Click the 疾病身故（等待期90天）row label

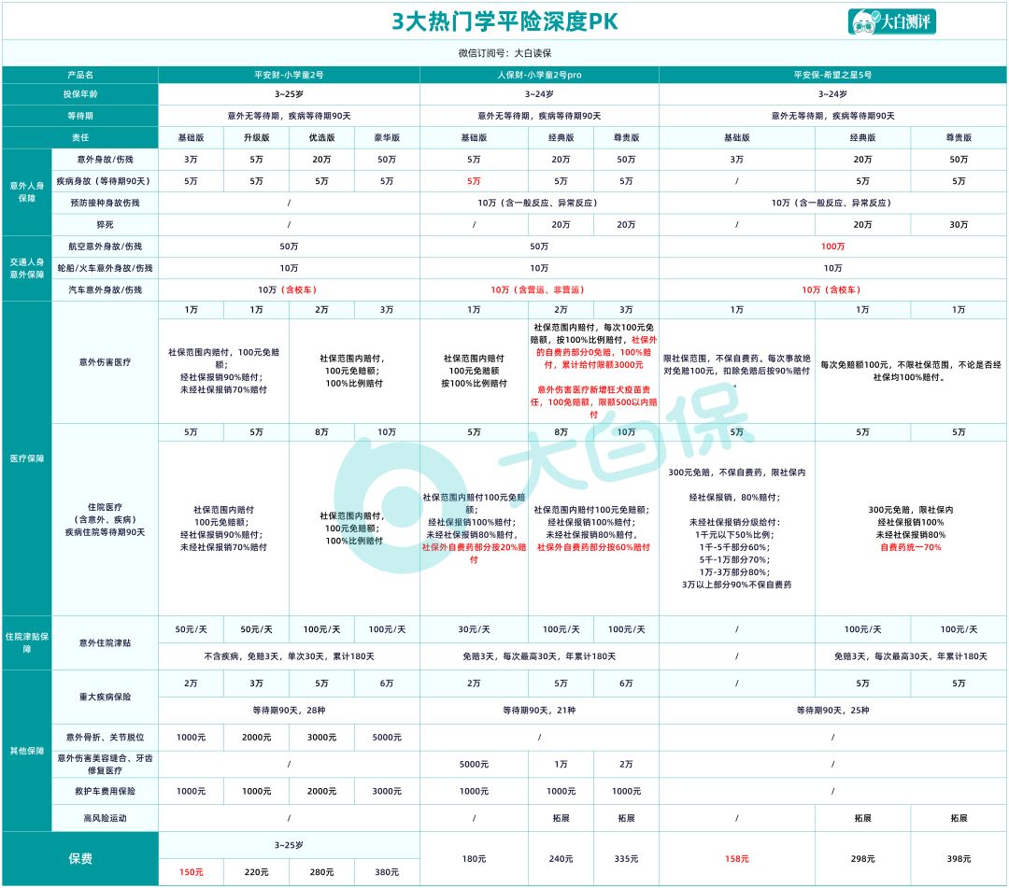click(x=105, y=181)
